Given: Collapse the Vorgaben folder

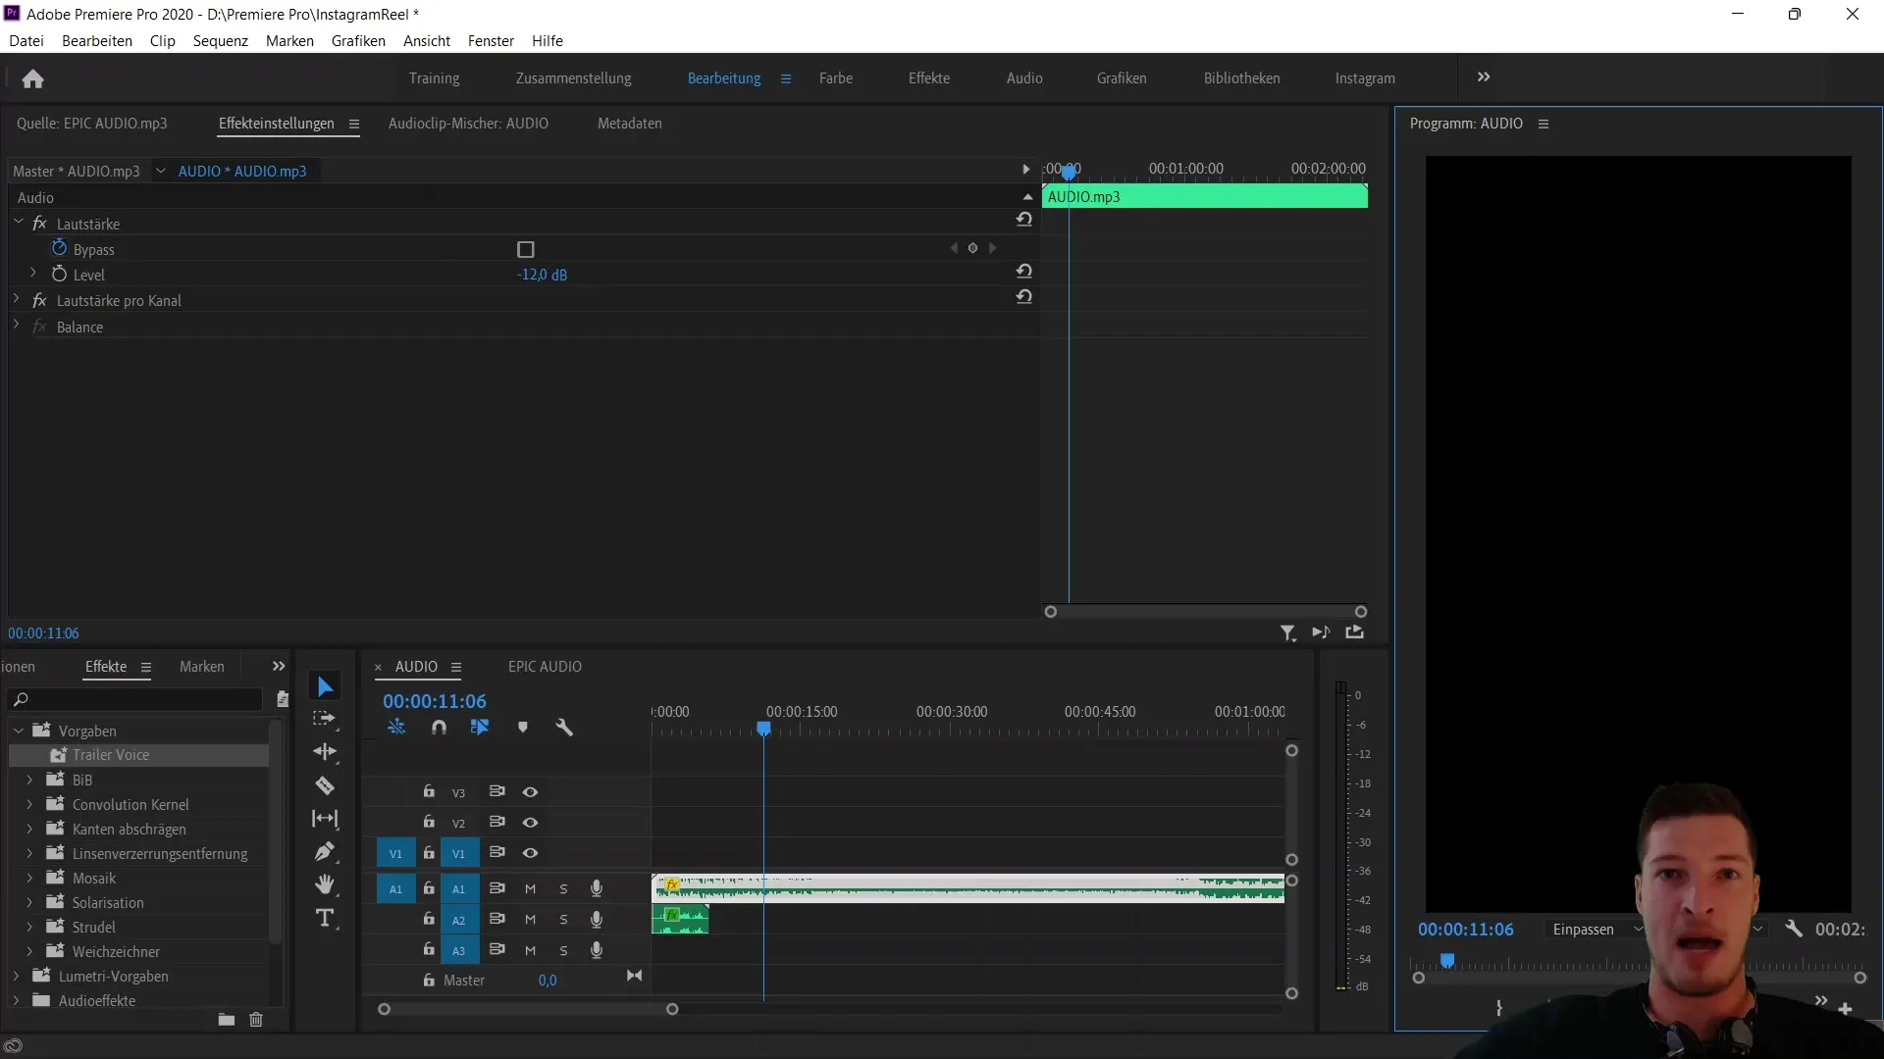Looking at the screenshot, I should (x=18, y=731).
